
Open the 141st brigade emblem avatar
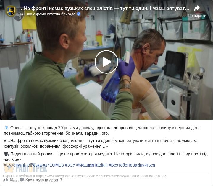coord(11,11)
